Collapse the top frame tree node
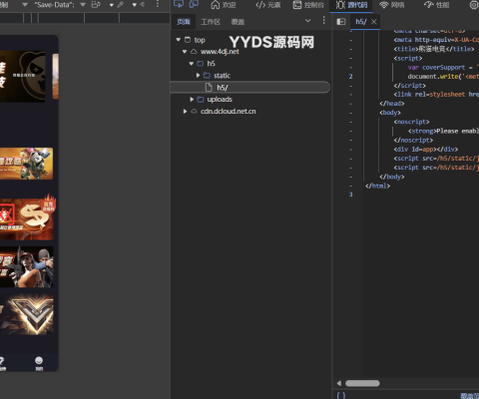479x399 pixels. (179, 40)
